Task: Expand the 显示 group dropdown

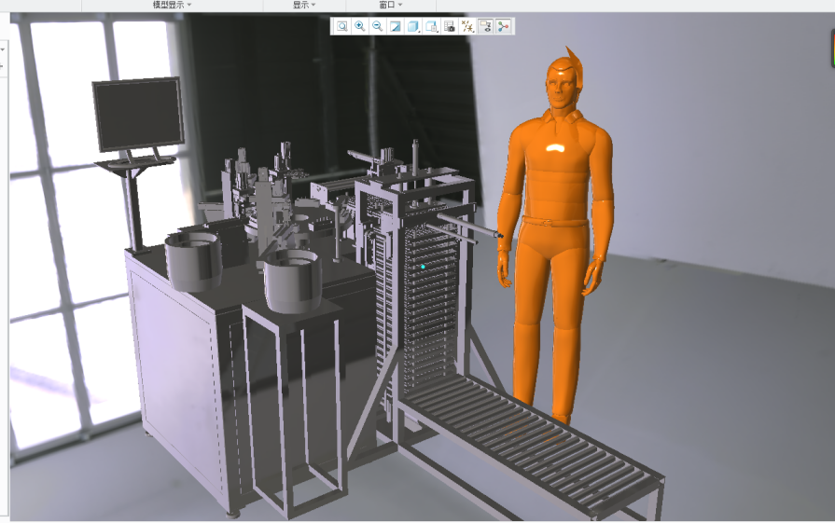Action: [303, 5]
